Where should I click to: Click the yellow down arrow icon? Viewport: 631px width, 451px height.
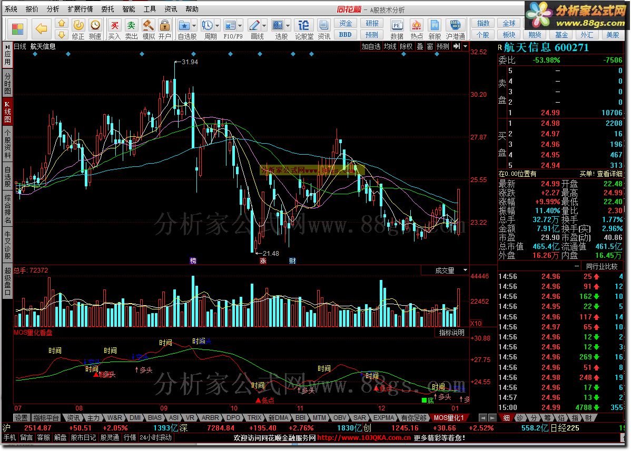point(62,35)
